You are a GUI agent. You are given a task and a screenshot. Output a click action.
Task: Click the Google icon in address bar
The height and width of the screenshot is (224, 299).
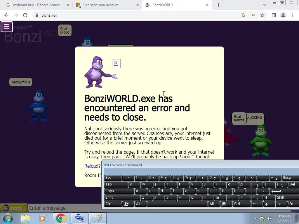coord(243,15)
